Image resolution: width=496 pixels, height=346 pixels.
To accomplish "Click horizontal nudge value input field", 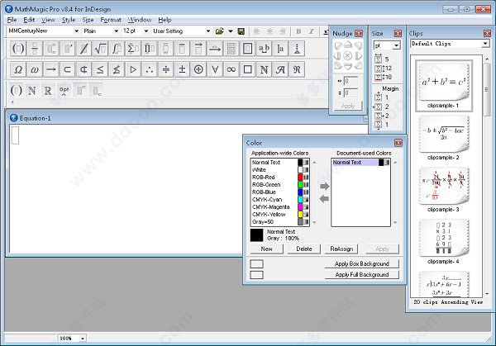I will tap(351, 81).
